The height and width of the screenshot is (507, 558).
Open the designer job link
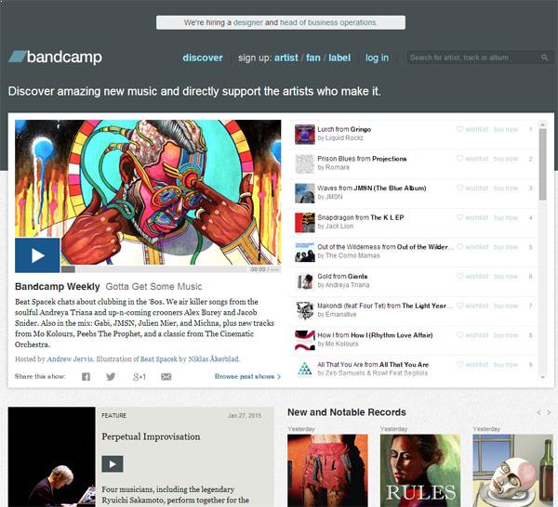pos(248,22)
